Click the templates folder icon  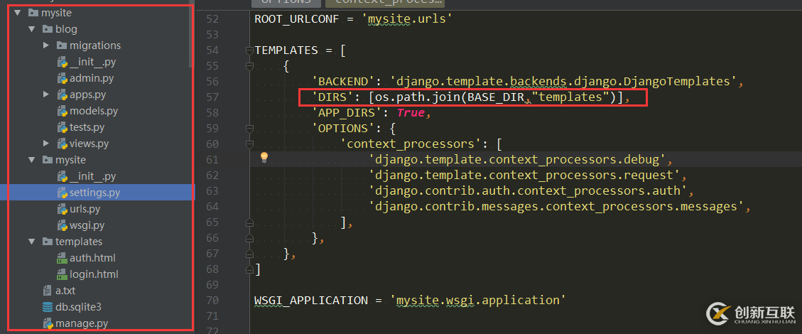[x=48, y=242]
